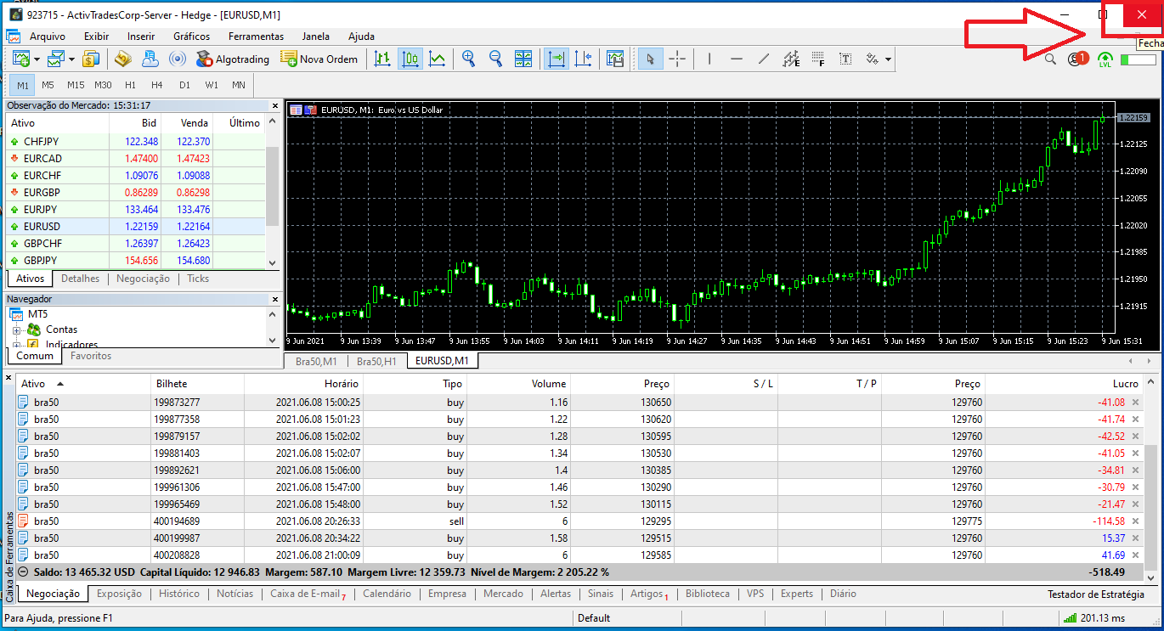Switch to the Histórico tab

(x=178, y=594)
